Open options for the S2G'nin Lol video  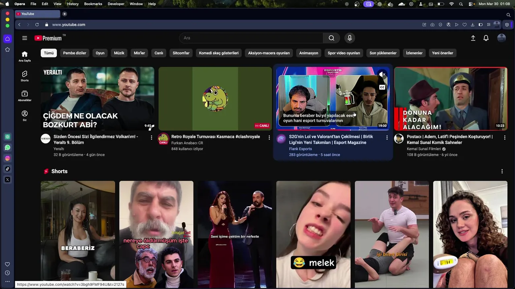[387, 137]
